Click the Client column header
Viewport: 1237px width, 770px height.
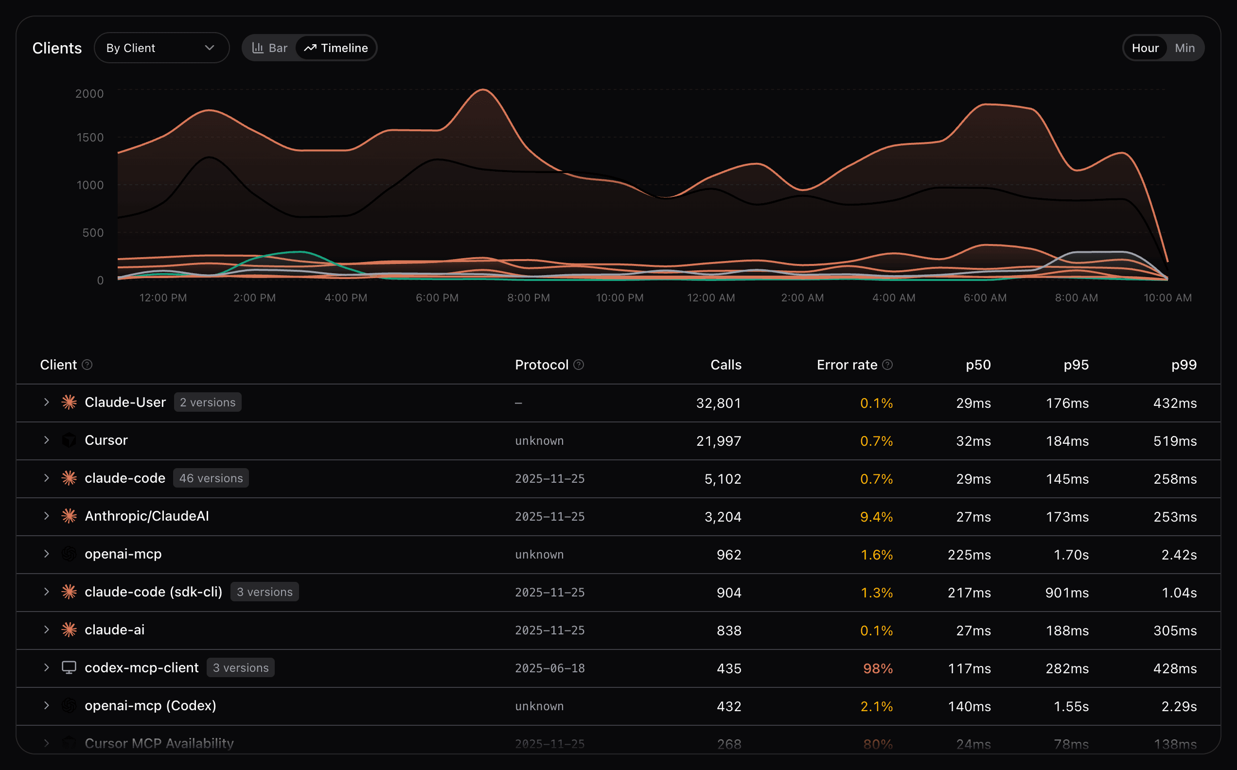point(58,365)
